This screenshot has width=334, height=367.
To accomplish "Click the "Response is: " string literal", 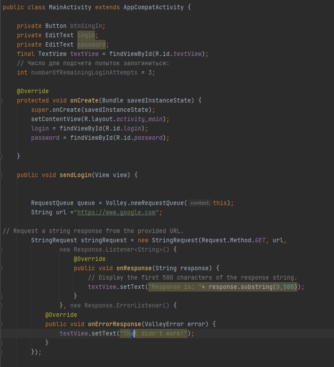I will pyautogui.click(x=175, y=287).
